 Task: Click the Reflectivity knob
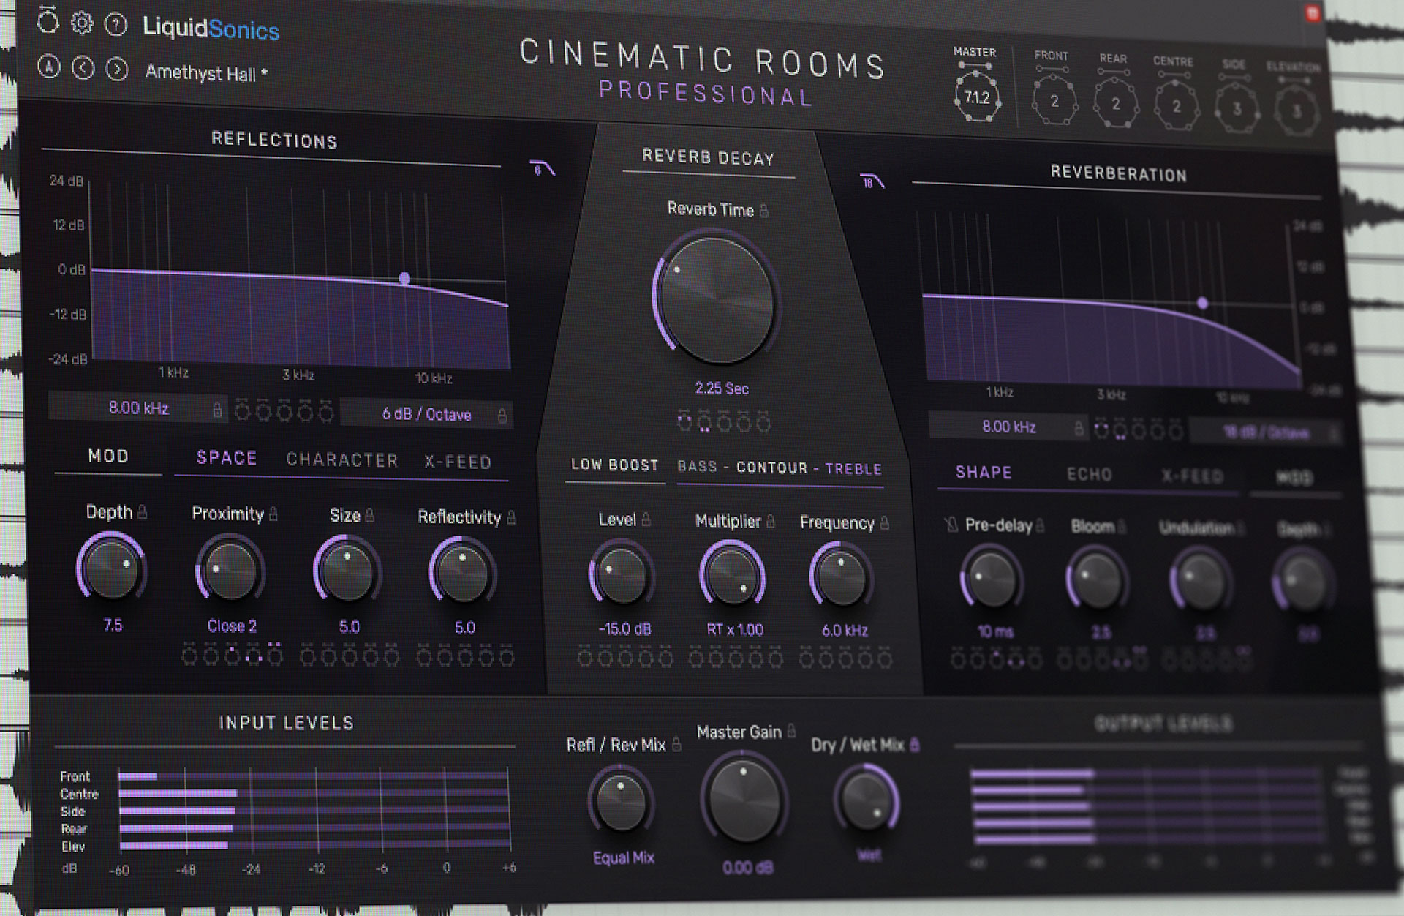pyautogui.click(x=462, y=573)
